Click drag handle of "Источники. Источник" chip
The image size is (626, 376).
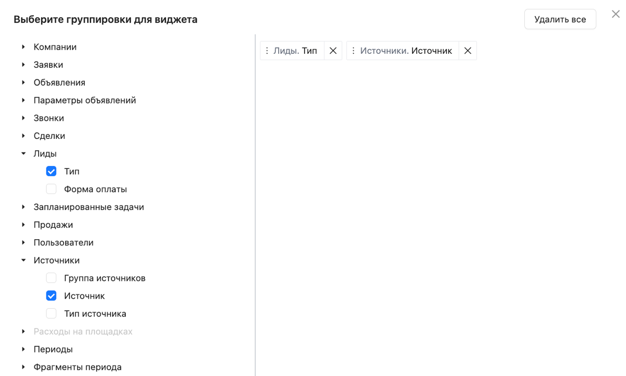(353, 51)
